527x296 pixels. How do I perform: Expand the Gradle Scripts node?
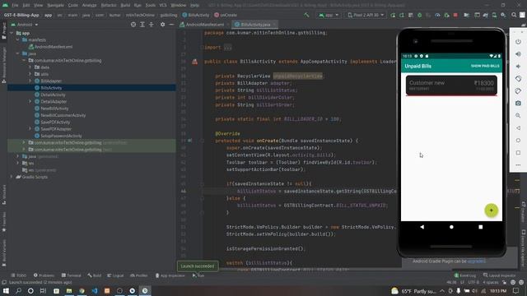click(x=12, y=177)
